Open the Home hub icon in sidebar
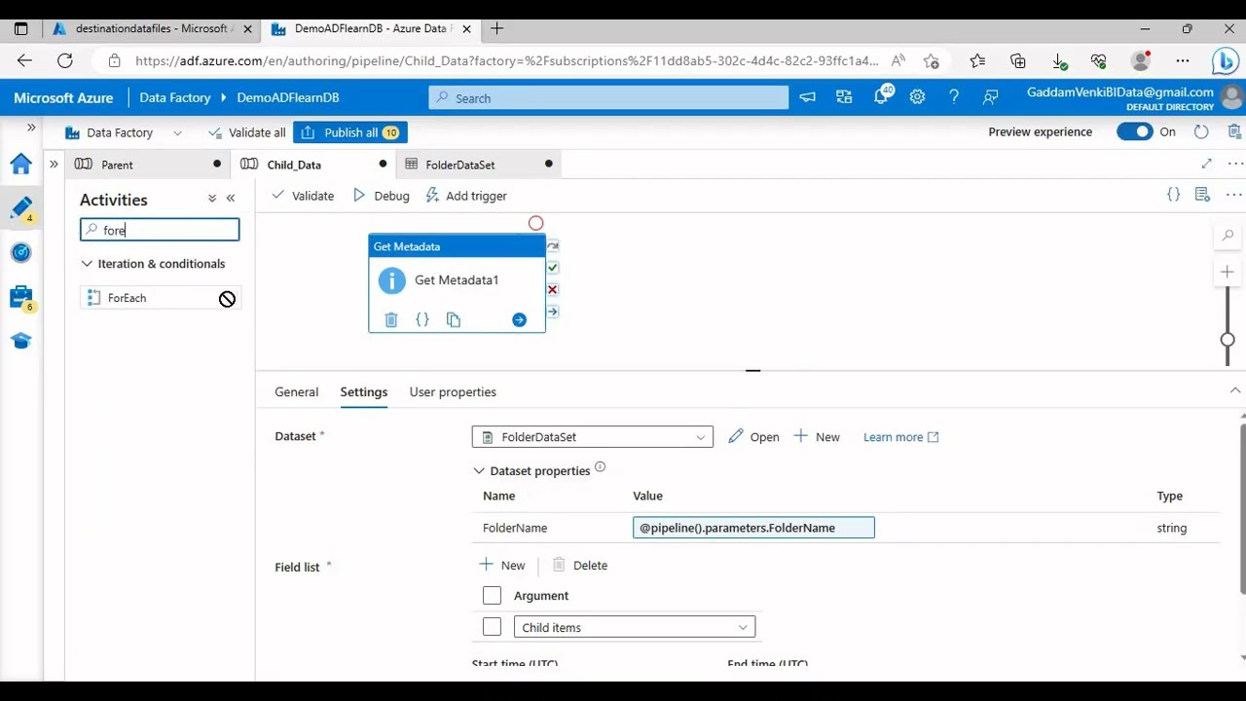 [x=21, y=165]
